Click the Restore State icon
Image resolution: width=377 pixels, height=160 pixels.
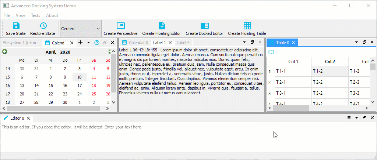[43, 26]
